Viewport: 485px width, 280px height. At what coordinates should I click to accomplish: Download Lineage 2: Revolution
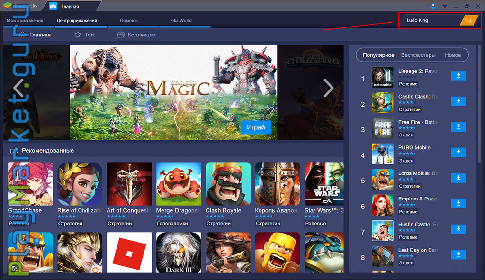point(458,76)
